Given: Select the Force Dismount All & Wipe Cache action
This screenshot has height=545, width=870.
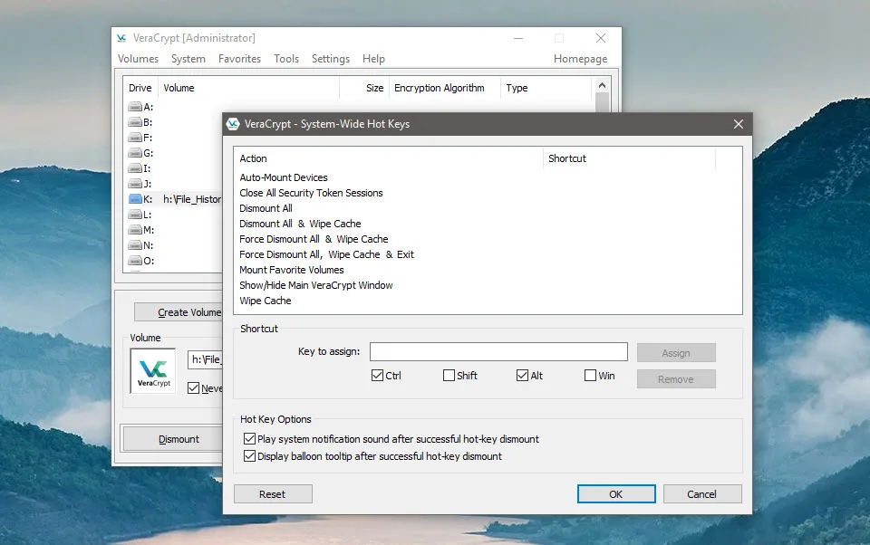Looking at the screenshot, I should click(x=314, y=239).
